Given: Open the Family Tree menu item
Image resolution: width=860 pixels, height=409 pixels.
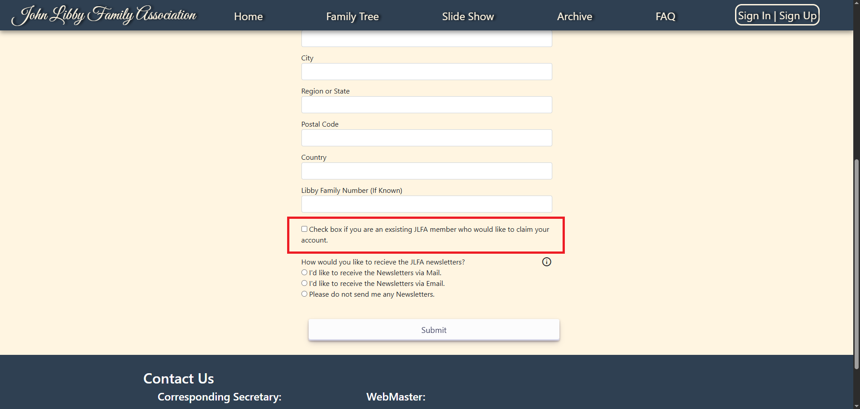Looking at the screenshot, I should coord(353,17).
